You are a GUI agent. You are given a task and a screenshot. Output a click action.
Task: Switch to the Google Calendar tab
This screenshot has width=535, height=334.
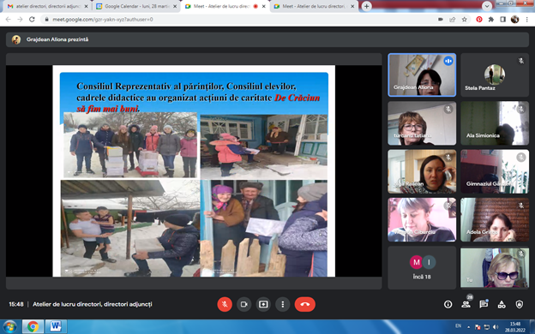[x=136, y=6]
